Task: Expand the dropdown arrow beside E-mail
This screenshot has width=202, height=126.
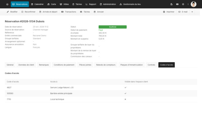Action: click(x=192, y=12)
